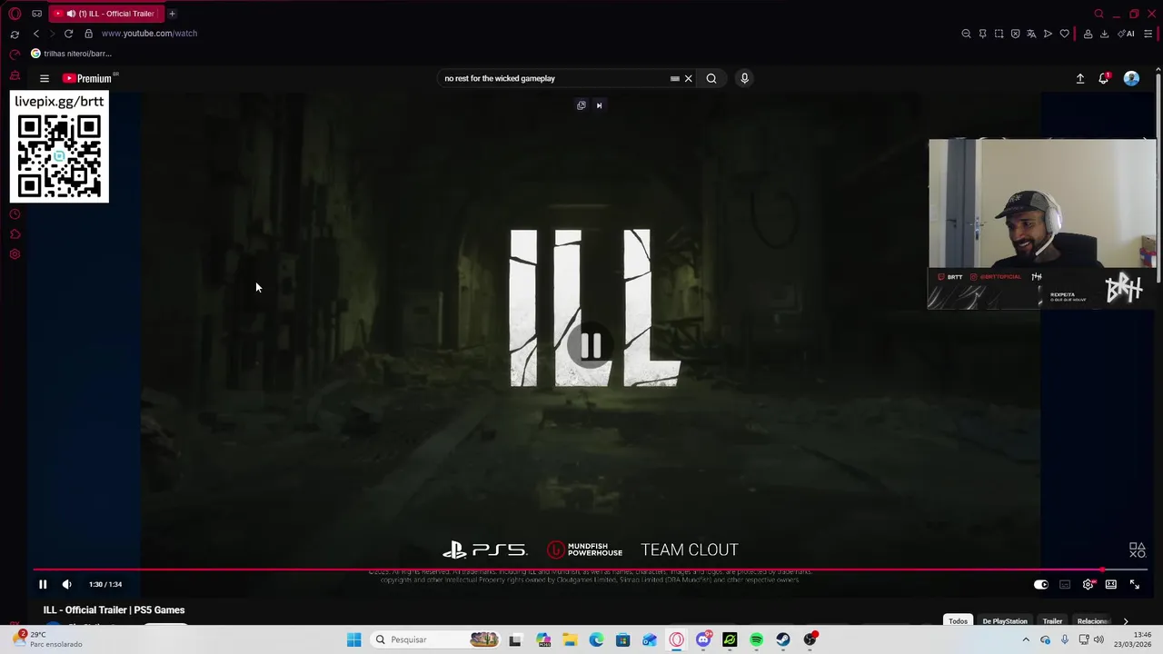
Task: Click the progress bar scrubber handle
Action: point(1102,570)
